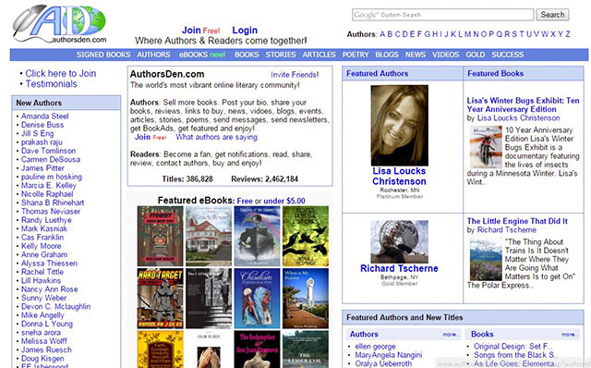The width and height of the screenshot is (591, 368).
Task: Open new author Marcia E. Kelley
Action: [49, 186]
